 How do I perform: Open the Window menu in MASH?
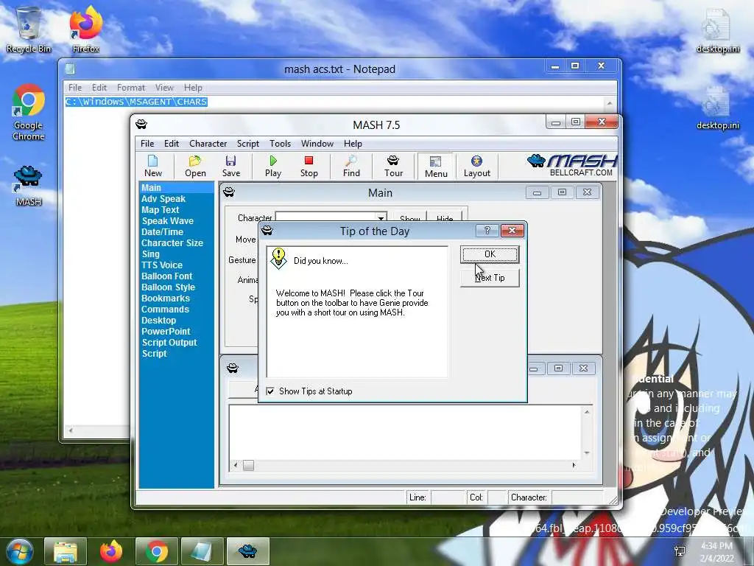point(317,144)
